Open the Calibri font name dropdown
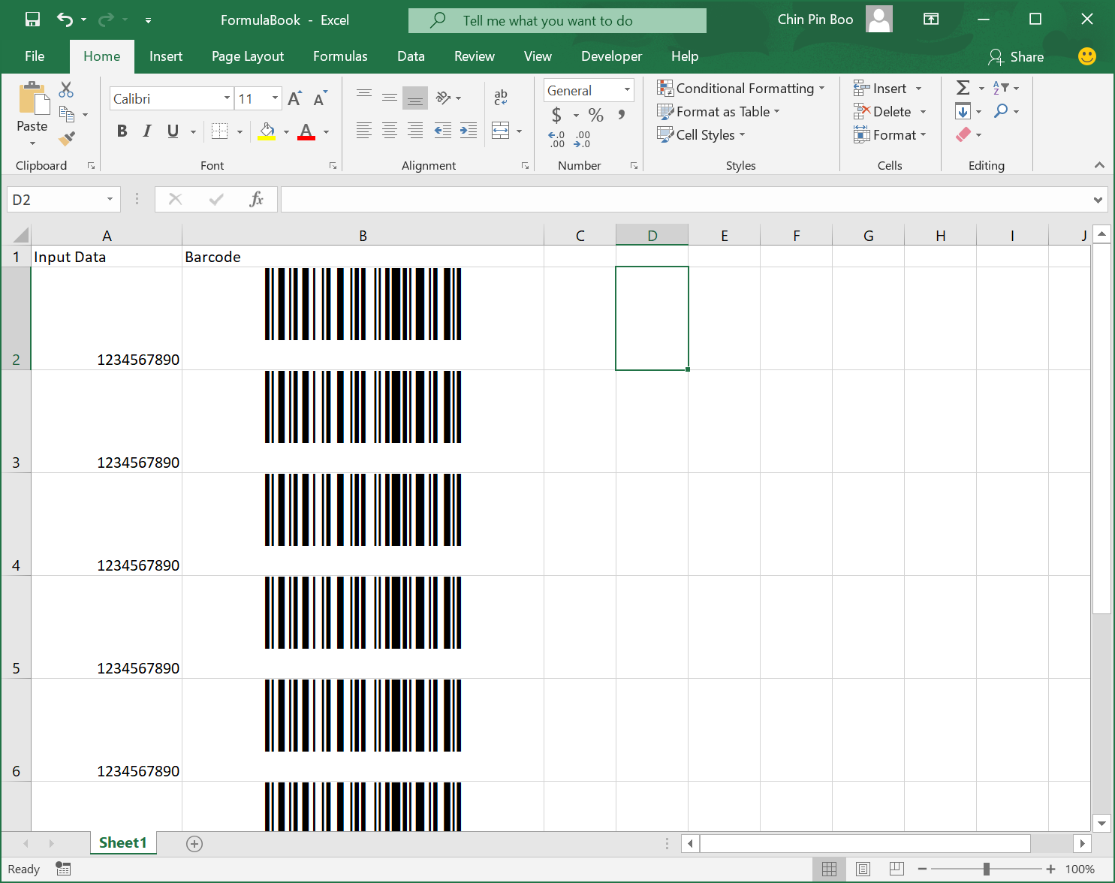 pyautogui.click(x=226, y=98)
